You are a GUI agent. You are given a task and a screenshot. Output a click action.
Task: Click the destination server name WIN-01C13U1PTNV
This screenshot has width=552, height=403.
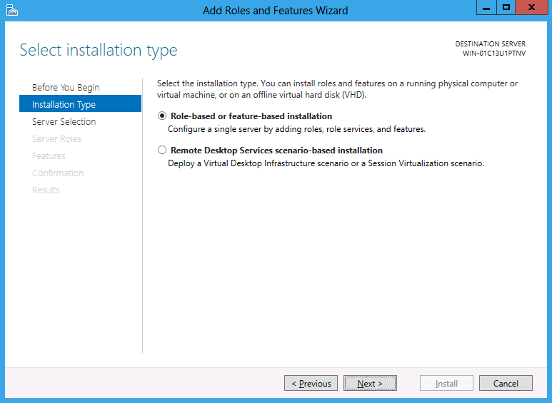pos(494,53)
